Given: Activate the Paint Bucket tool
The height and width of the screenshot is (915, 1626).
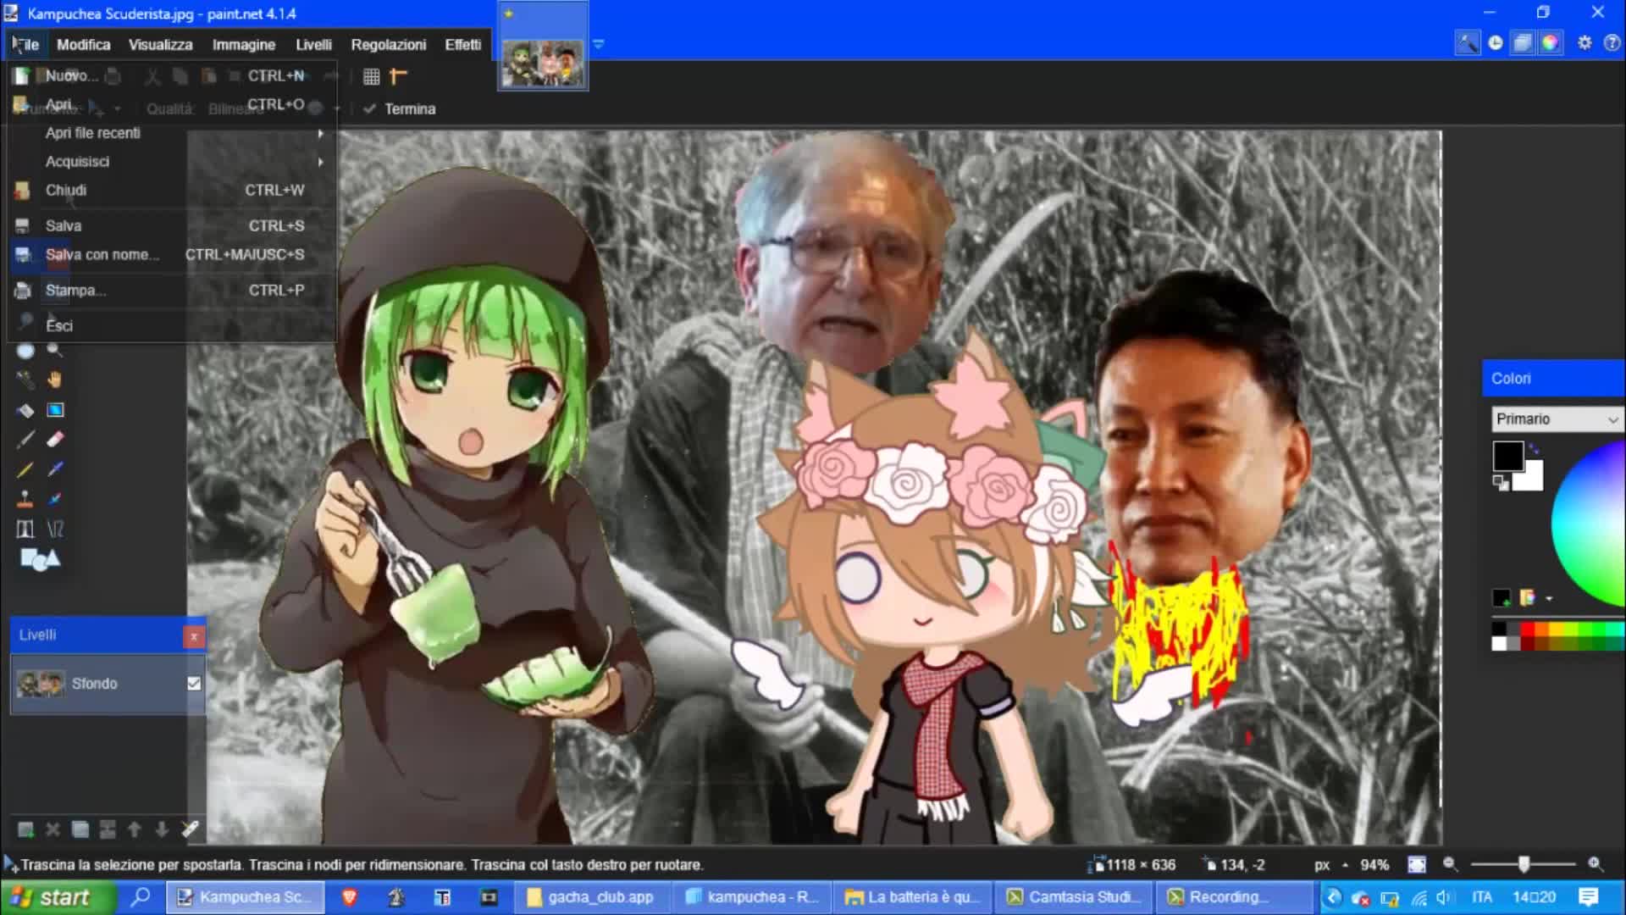Looking at the screenshot, I should [25, 410].
